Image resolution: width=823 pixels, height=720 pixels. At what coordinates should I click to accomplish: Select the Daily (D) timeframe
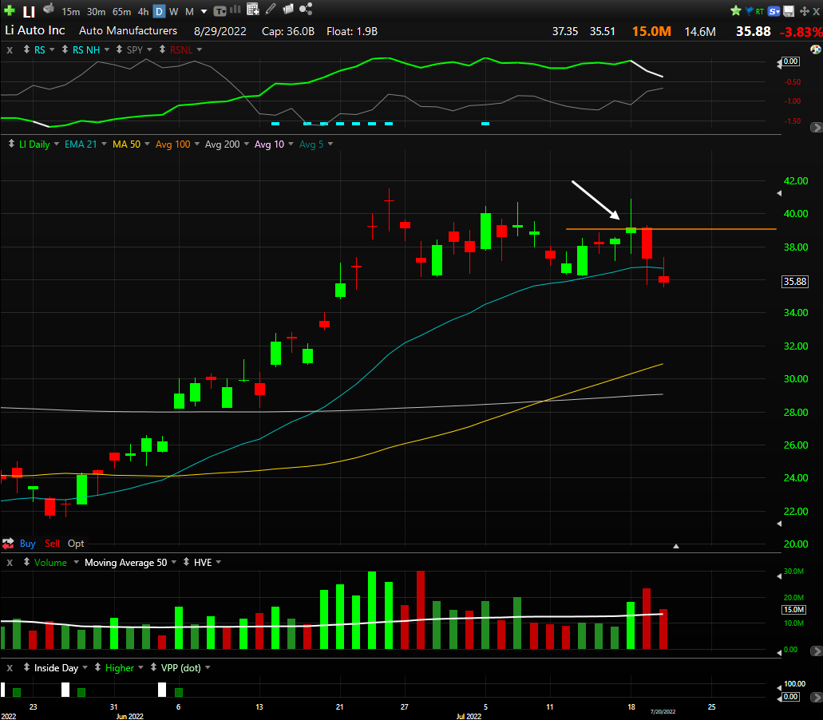point(160,11)
